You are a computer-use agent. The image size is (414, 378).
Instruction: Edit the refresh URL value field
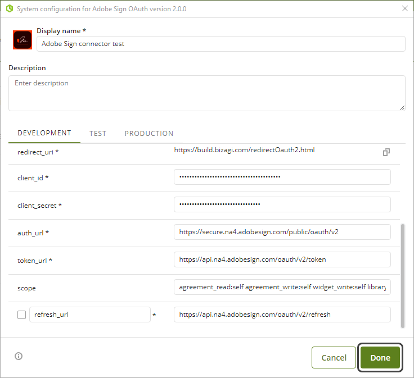282,315
